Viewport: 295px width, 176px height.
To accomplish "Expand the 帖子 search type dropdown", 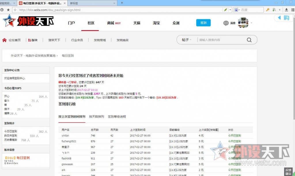I will pyautogui.click(x=186, y=40).
